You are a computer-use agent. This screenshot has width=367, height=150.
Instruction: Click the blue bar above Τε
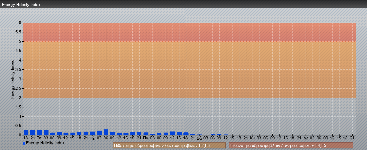39,133
